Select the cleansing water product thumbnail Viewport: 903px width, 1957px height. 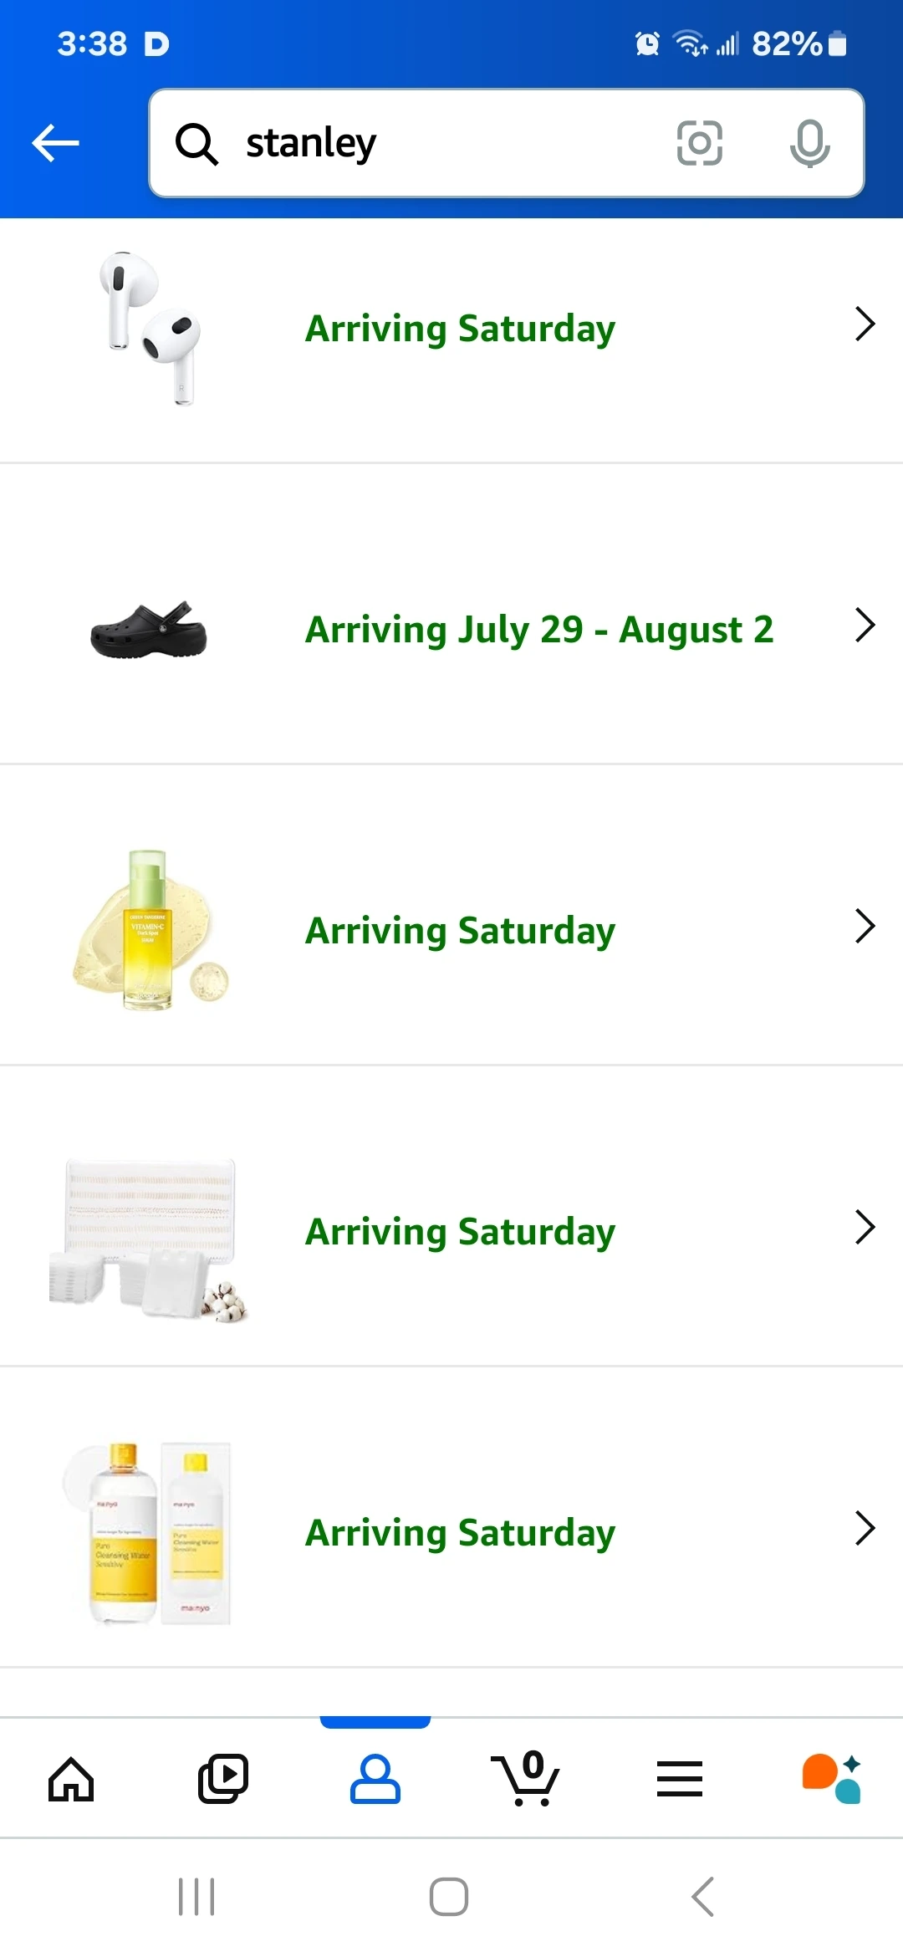click(148, 1533)
